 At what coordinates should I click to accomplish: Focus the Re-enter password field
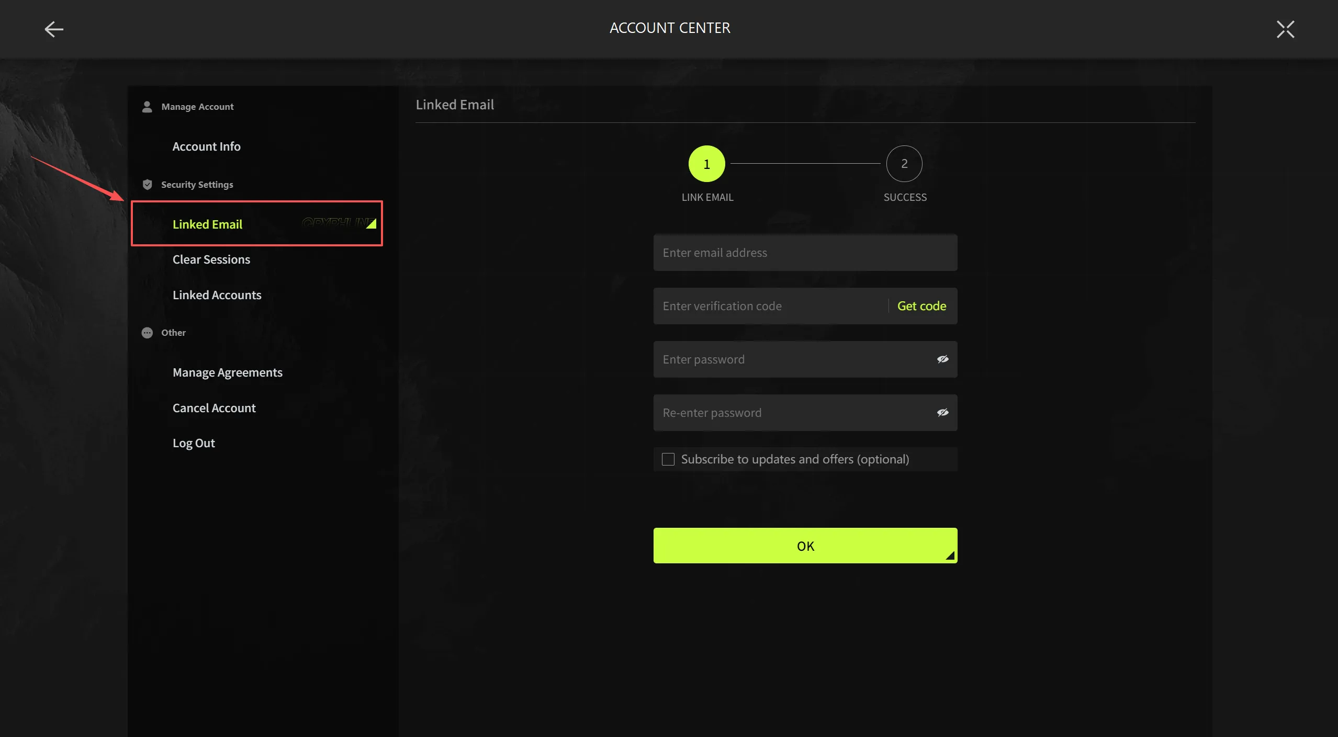[805, 413]
